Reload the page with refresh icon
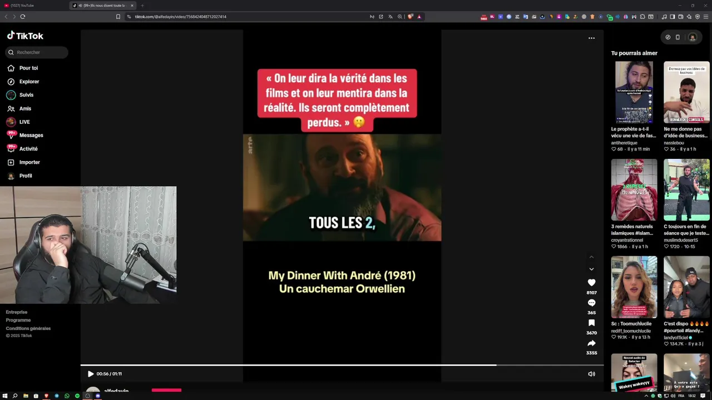Screen dimensions: 712x400 pos(23,17)
